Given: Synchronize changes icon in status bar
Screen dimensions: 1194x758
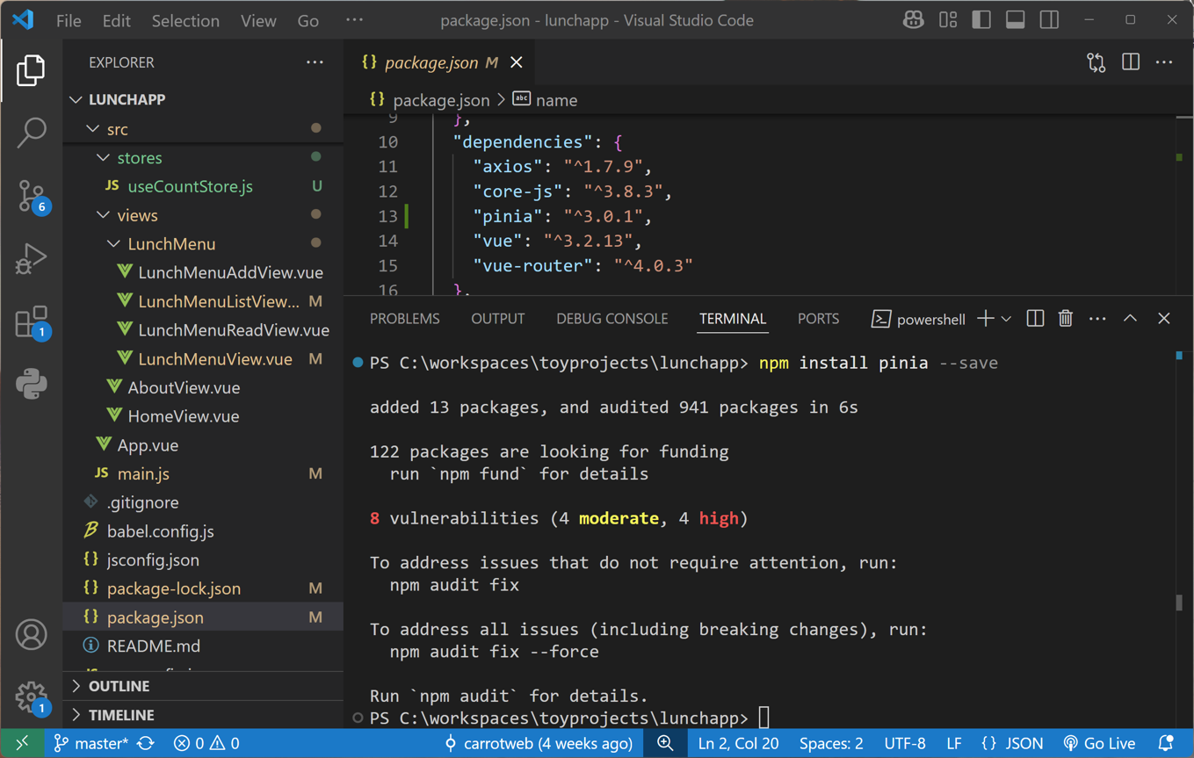Looking at the screenshot, I should [x=146, y=744].
